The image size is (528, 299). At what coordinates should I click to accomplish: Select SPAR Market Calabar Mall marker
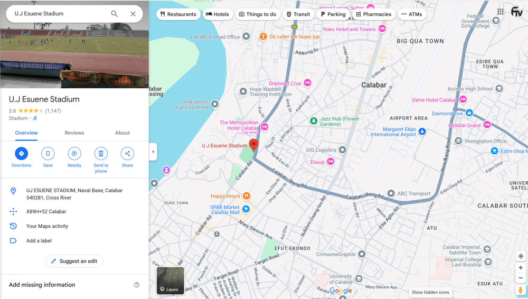[x=246, y=209]
